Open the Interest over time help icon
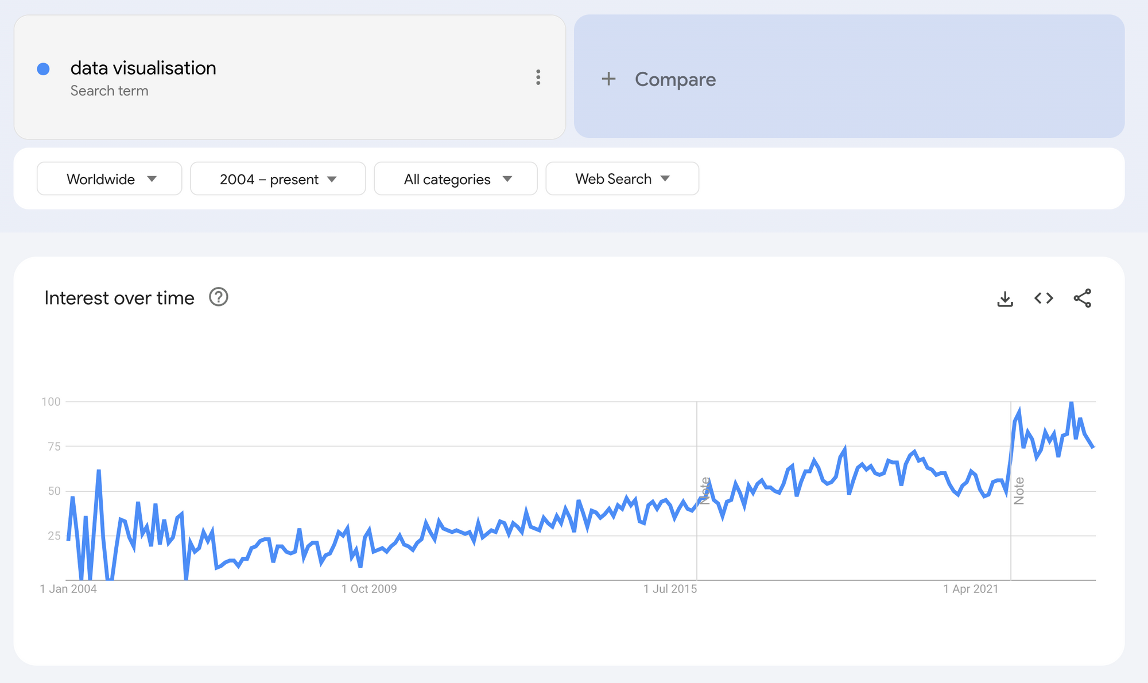Viewport: 1148px width, 683px height. tap(219, 297)
